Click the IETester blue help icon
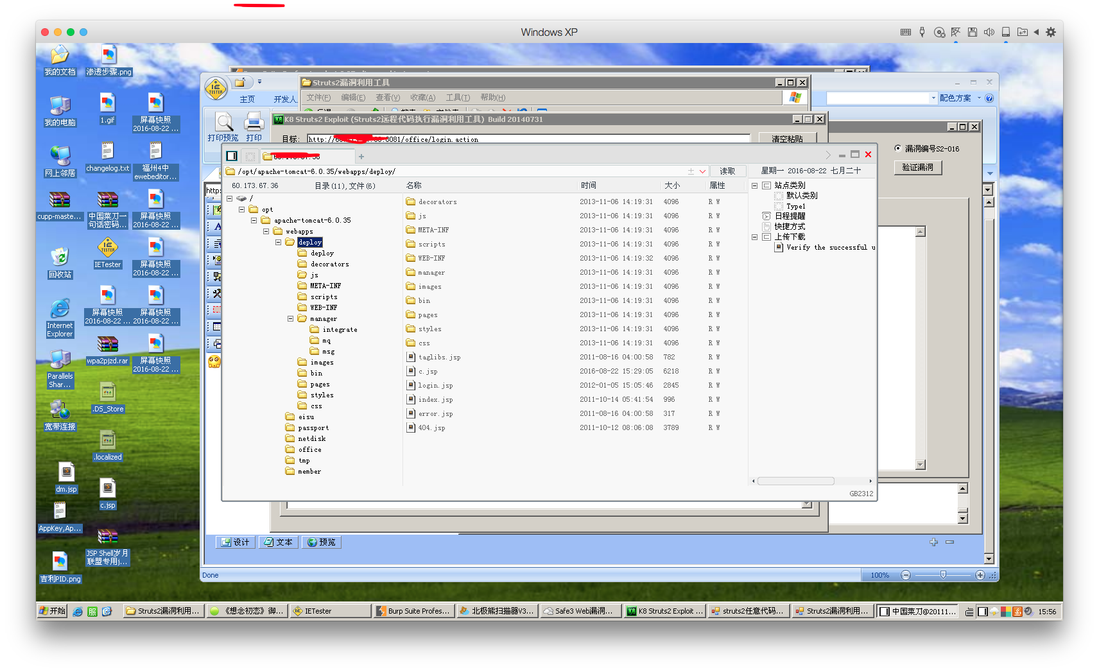Screen dimensions: 1099x672 pyautogui.click(x=989, y=98)
